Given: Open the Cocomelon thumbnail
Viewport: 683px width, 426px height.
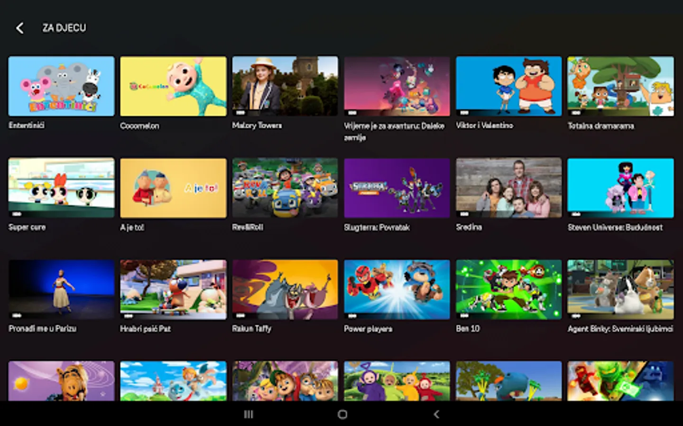Looking at the screenshot, I should [173, 86].
